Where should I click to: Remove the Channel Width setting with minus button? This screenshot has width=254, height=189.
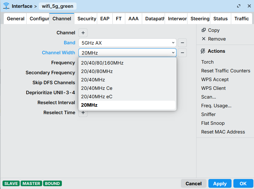click(182, 53)
